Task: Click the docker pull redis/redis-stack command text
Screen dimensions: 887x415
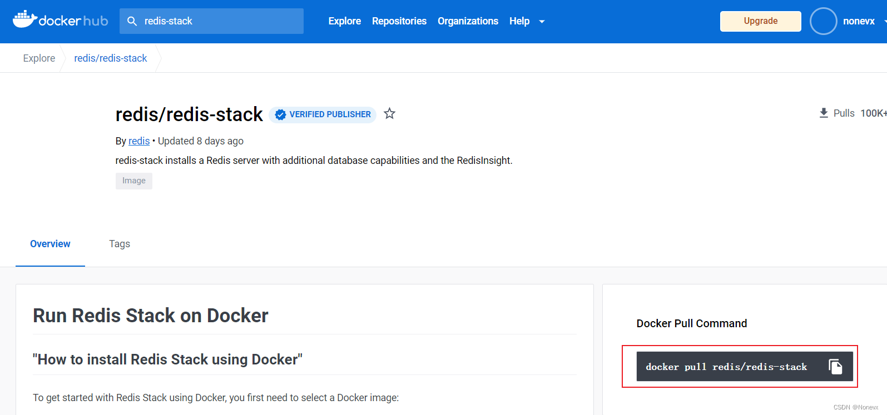Action: coord(726,367)
